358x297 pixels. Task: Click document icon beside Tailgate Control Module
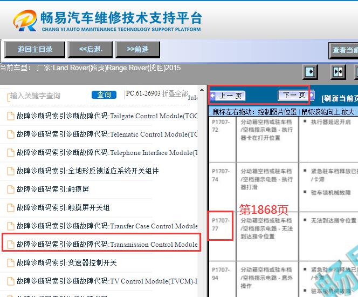tap(10, 116)
